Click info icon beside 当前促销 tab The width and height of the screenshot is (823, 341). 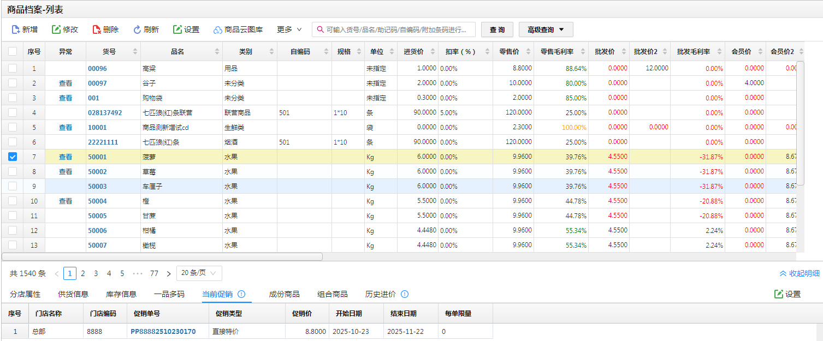click(x=241, y=294)
